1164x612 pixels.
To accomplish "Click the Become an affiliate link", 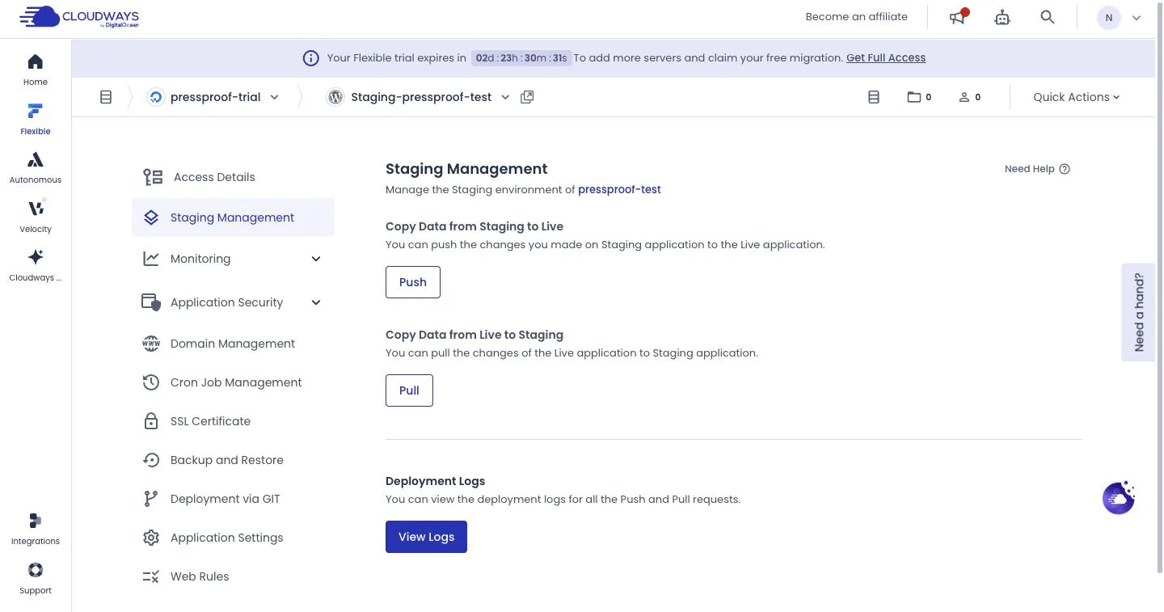I will coord(857,16).
